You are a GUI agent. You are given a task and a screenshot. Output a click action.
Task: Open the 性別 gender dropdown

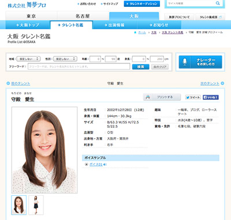65,59
